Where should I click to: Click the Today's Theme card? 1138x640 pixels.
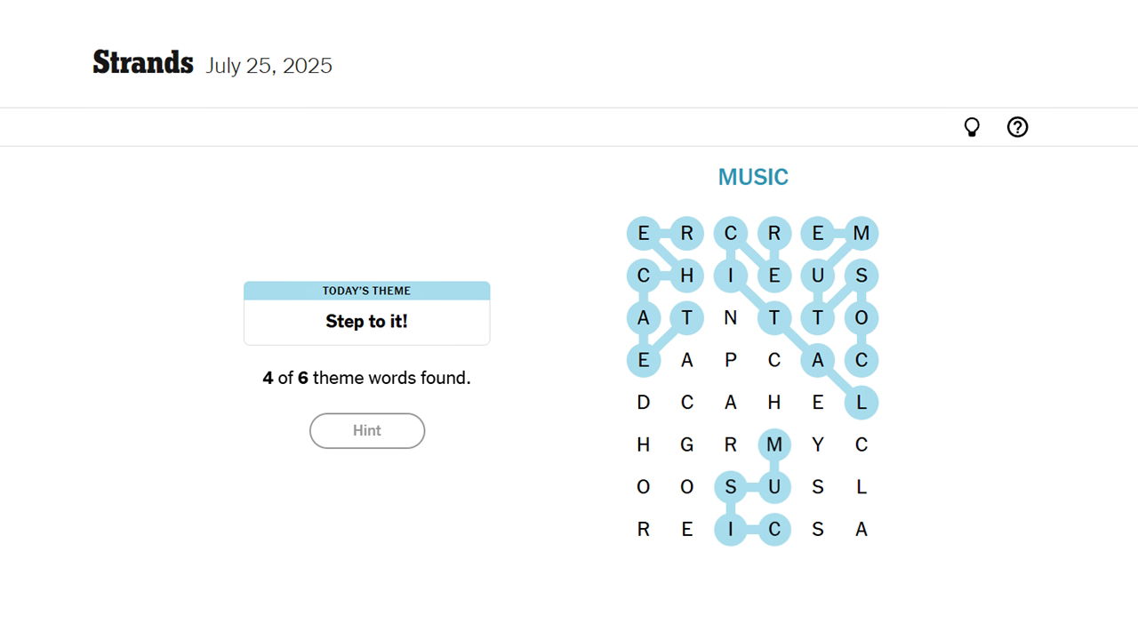tap(366, 313)
